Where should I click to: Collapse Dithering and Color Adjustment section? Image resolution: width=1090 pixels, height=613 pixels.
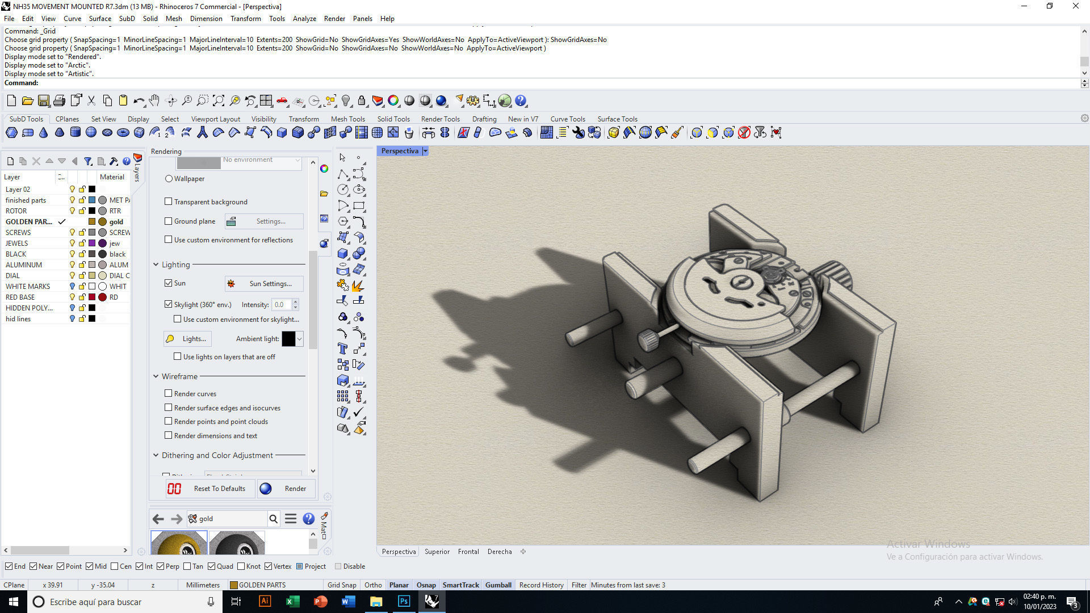(x=156, y=455)
